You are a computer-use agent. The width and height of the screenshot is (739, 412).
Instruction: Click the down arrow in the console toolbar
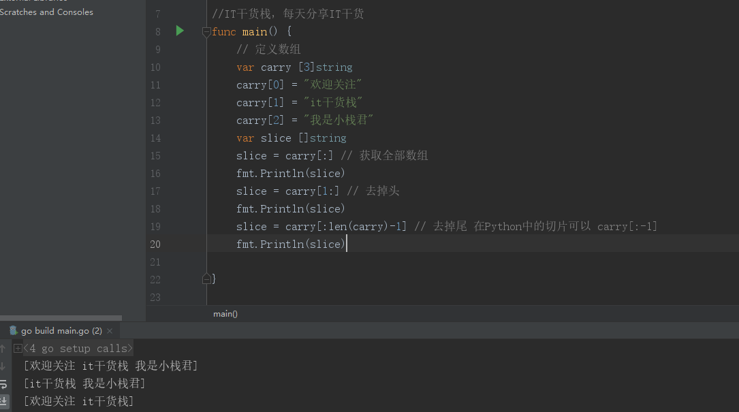coord(5,366)
